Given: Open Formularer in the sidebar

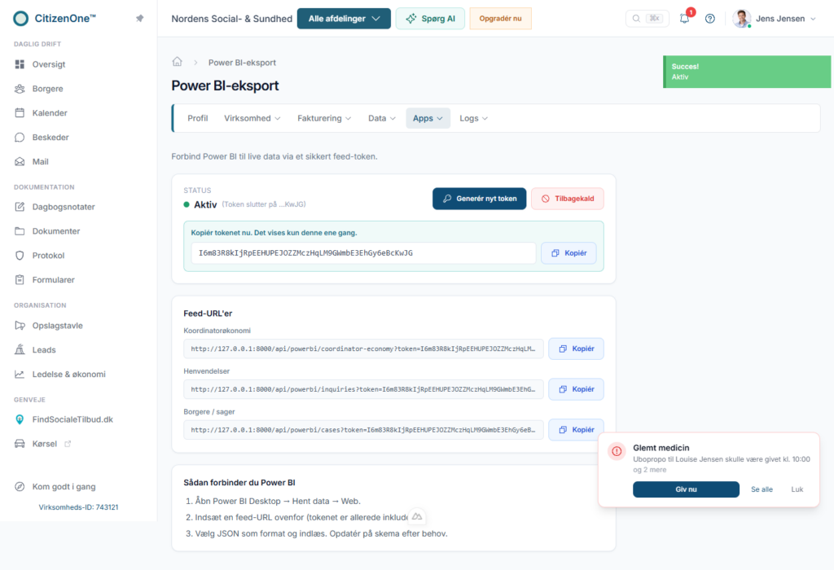Looking at the screenshot, I should pyautogui.click(x=53, y=279).
